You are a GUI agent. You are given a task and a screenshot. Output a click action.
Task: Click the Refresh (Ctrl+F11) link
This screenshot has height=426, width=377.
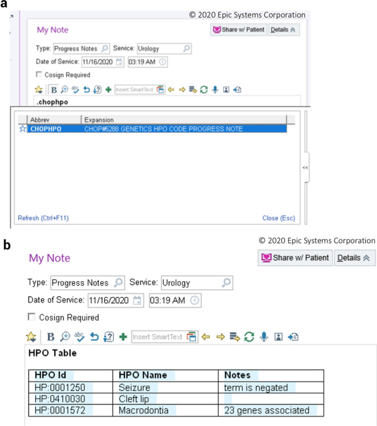coord(43,218)
